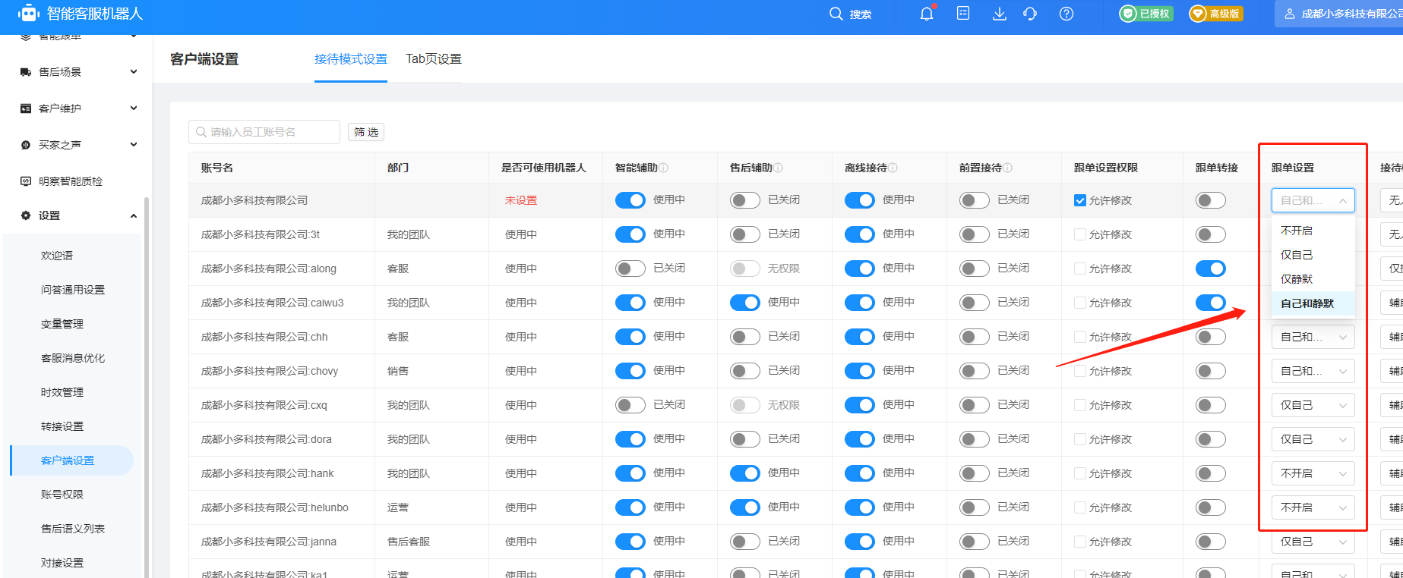Open the headset support icon
The height and width of the screenshot is (578, 1403).
(1030, 14)
